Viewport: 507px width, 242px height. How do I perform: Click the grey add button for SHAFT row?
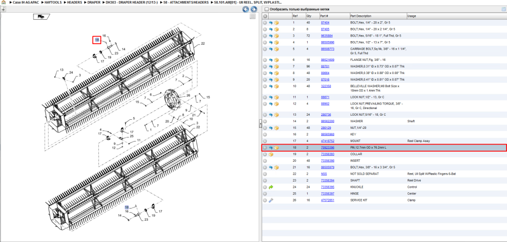[x=265, y=181]
